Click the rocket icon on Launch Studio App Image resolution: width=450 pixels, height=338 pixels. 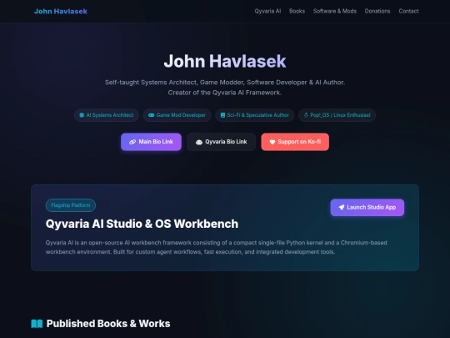coord(342,207)
